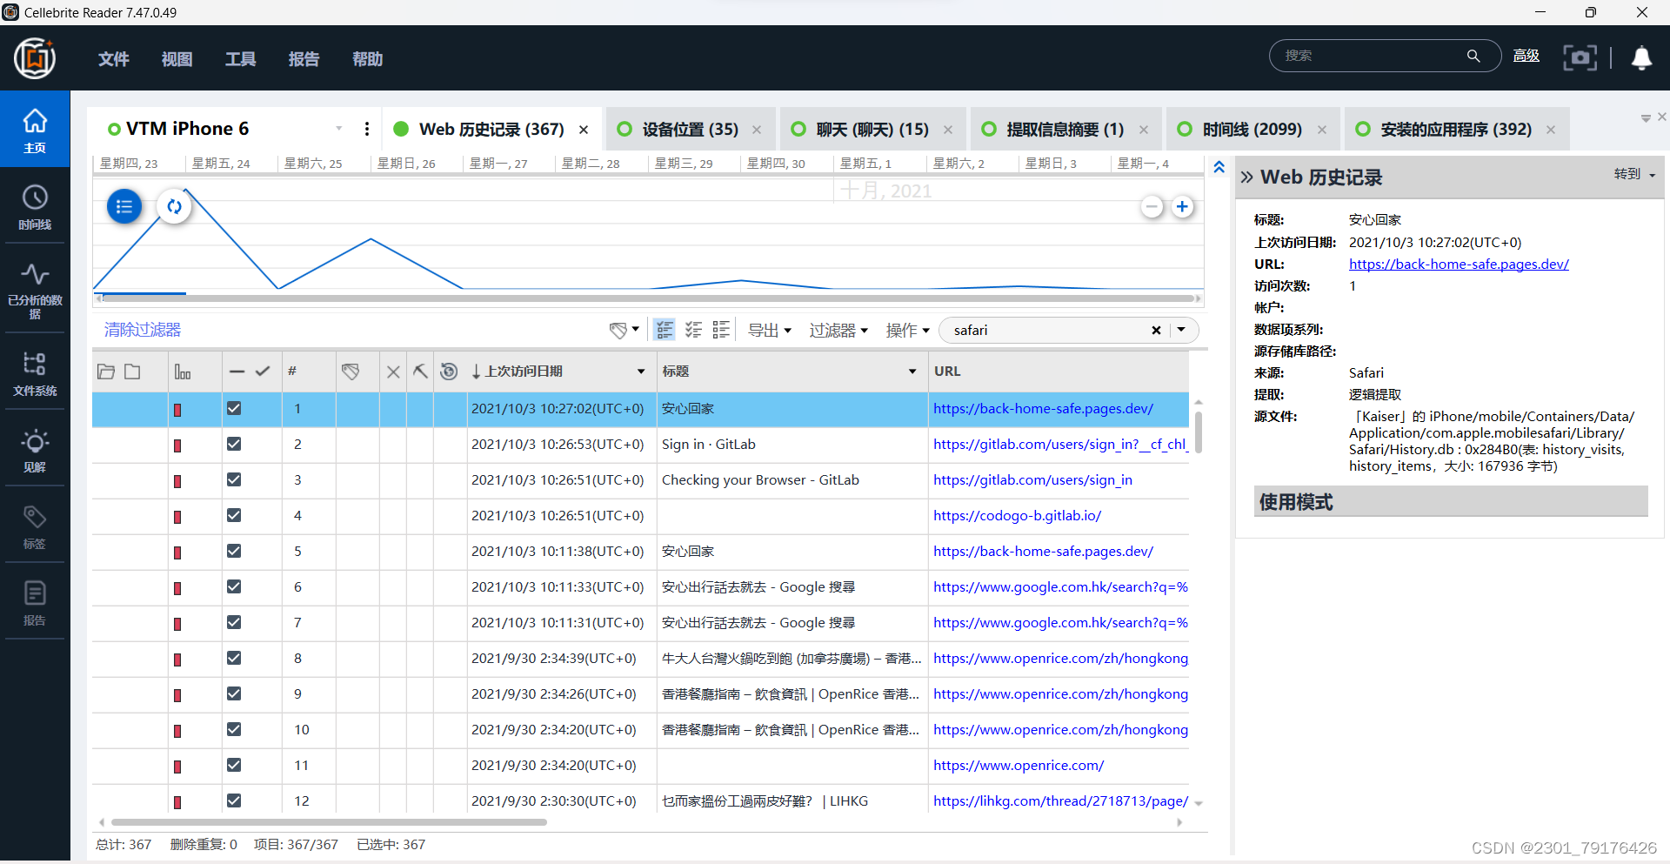Clear the safari search text with X

coord(1156,330)
